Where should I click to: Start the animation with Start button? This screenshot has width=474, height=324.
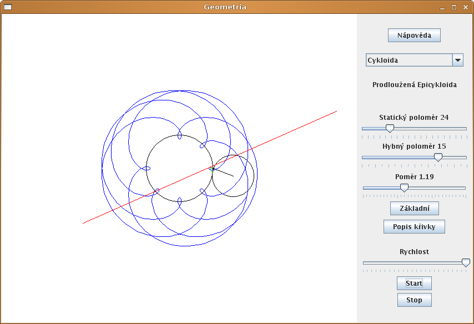414,283
